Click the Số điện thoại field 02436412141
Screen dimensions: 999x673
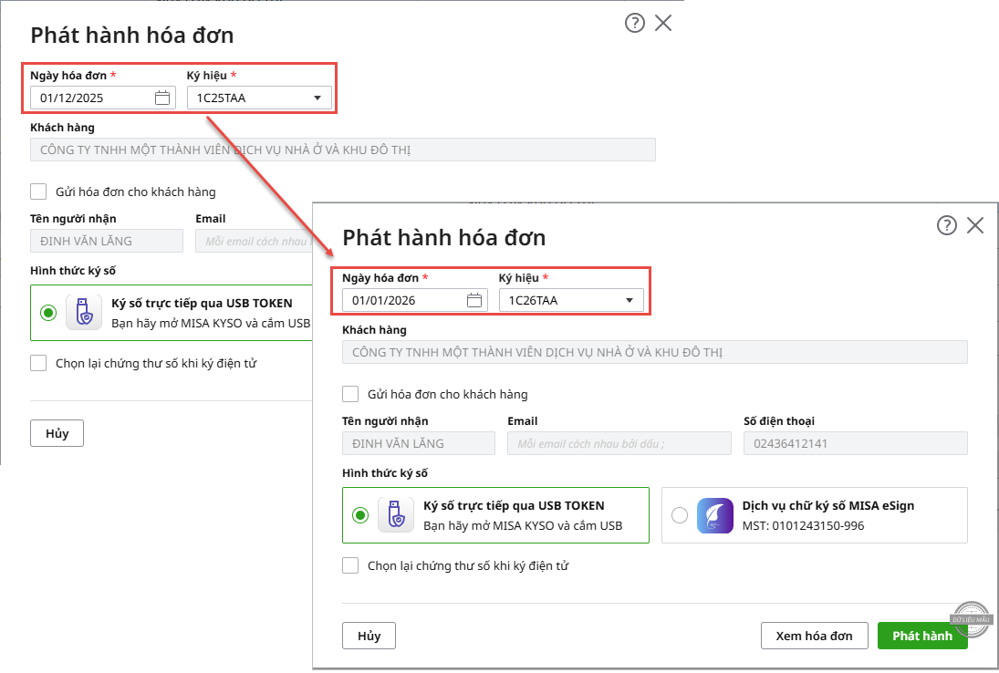[x=855, y=443]
